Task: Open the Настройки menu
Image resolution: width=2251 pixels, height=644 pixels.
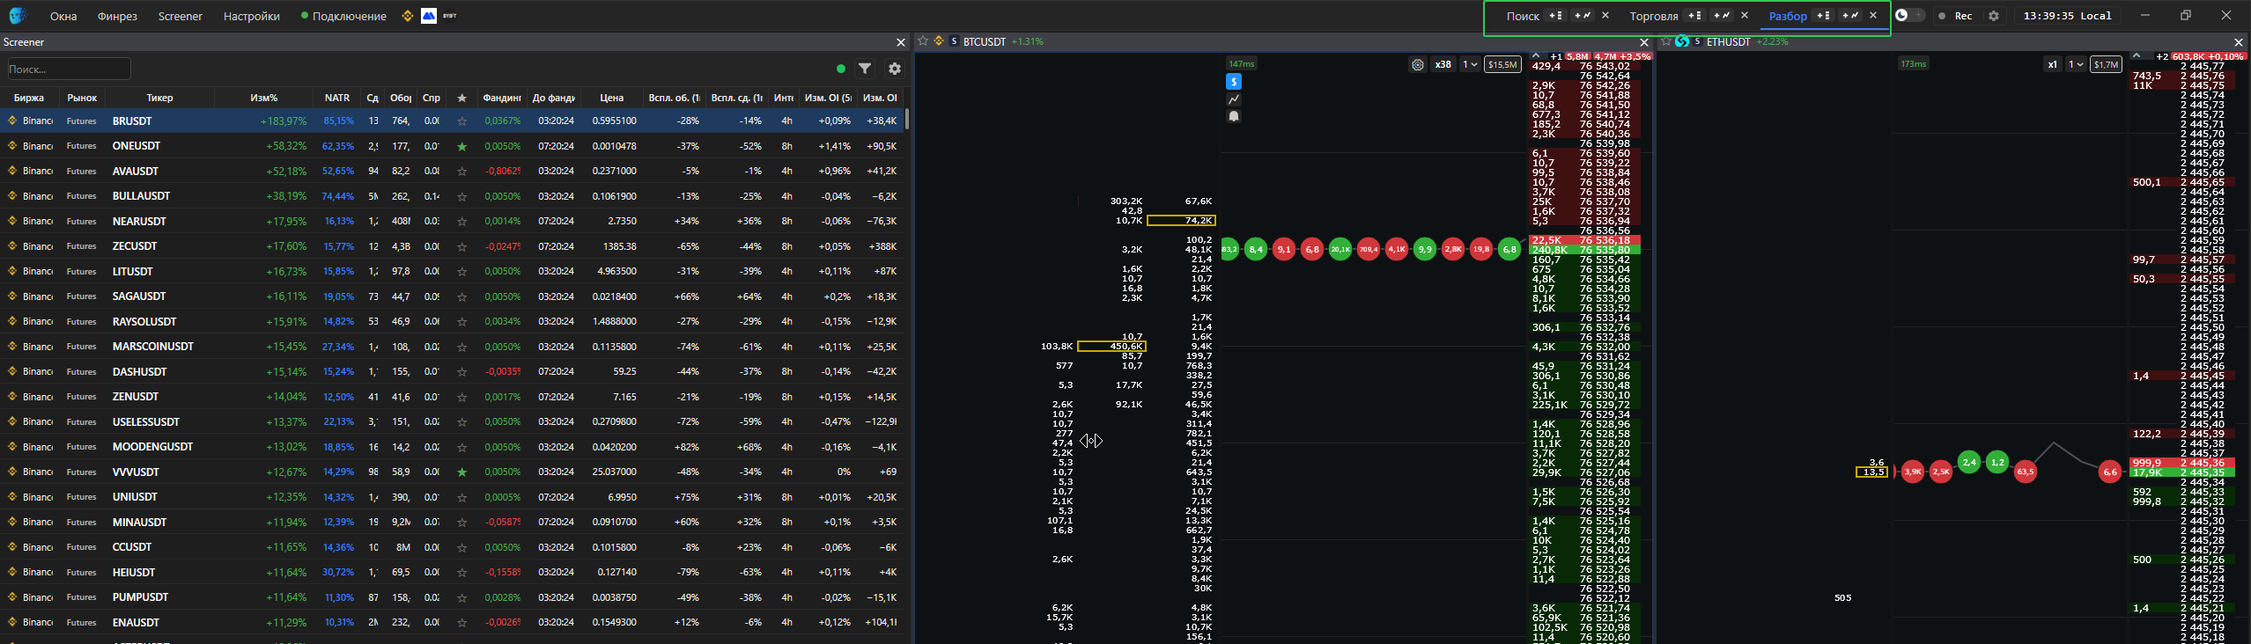Action: 251,16
